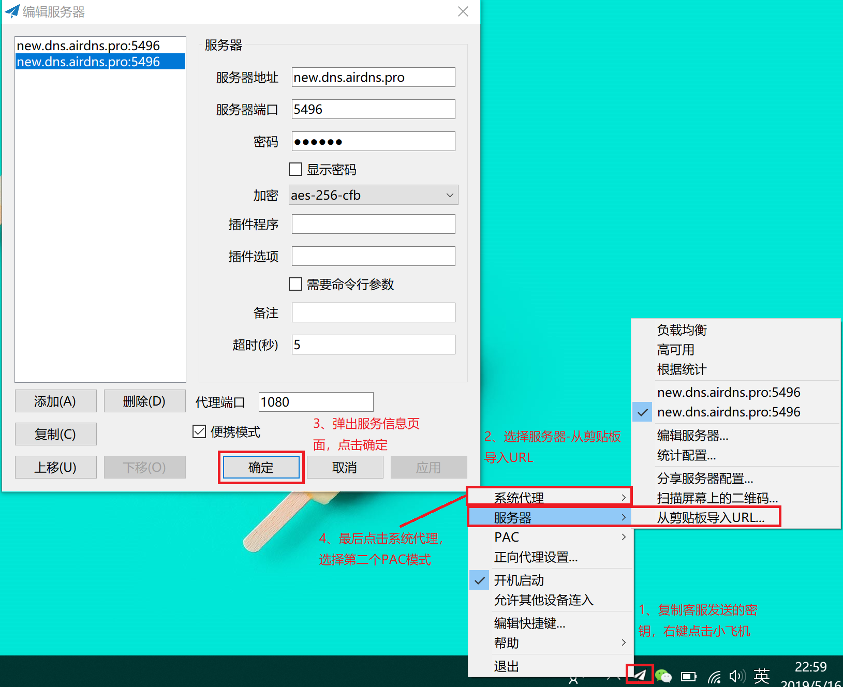The width and height of the screenshot is (843, 687).
Task: Uncheck the 便携模式 checkbox
Action: pos(199,431)
